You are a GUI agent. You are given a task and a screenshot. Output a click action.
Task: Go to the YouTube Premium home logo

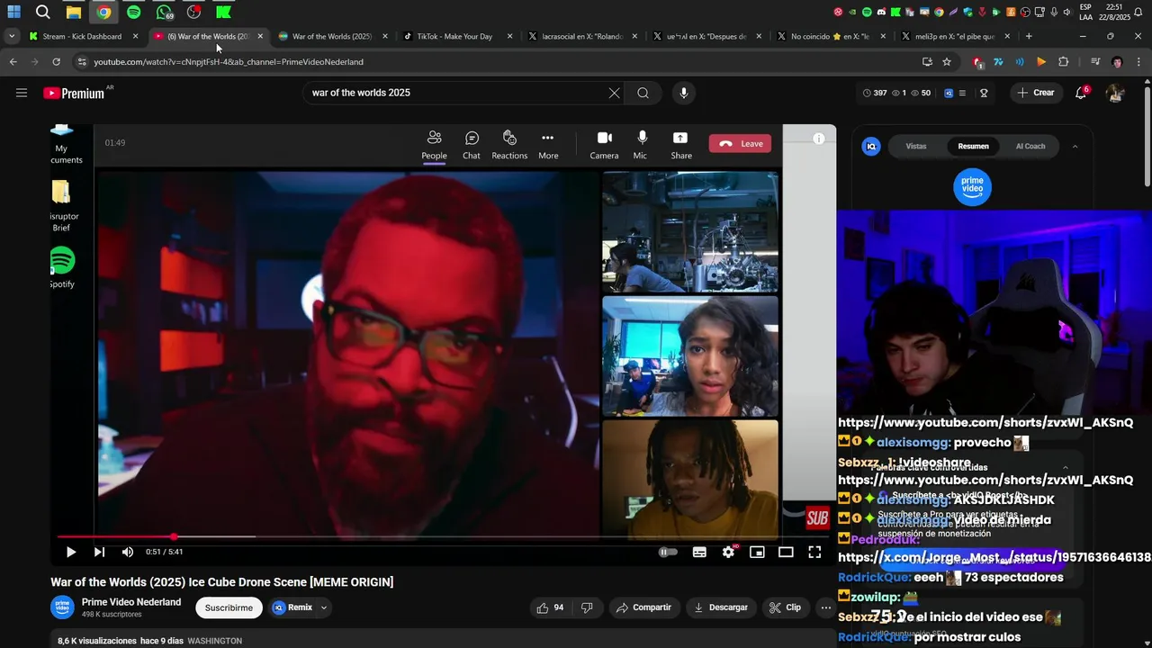74,93
